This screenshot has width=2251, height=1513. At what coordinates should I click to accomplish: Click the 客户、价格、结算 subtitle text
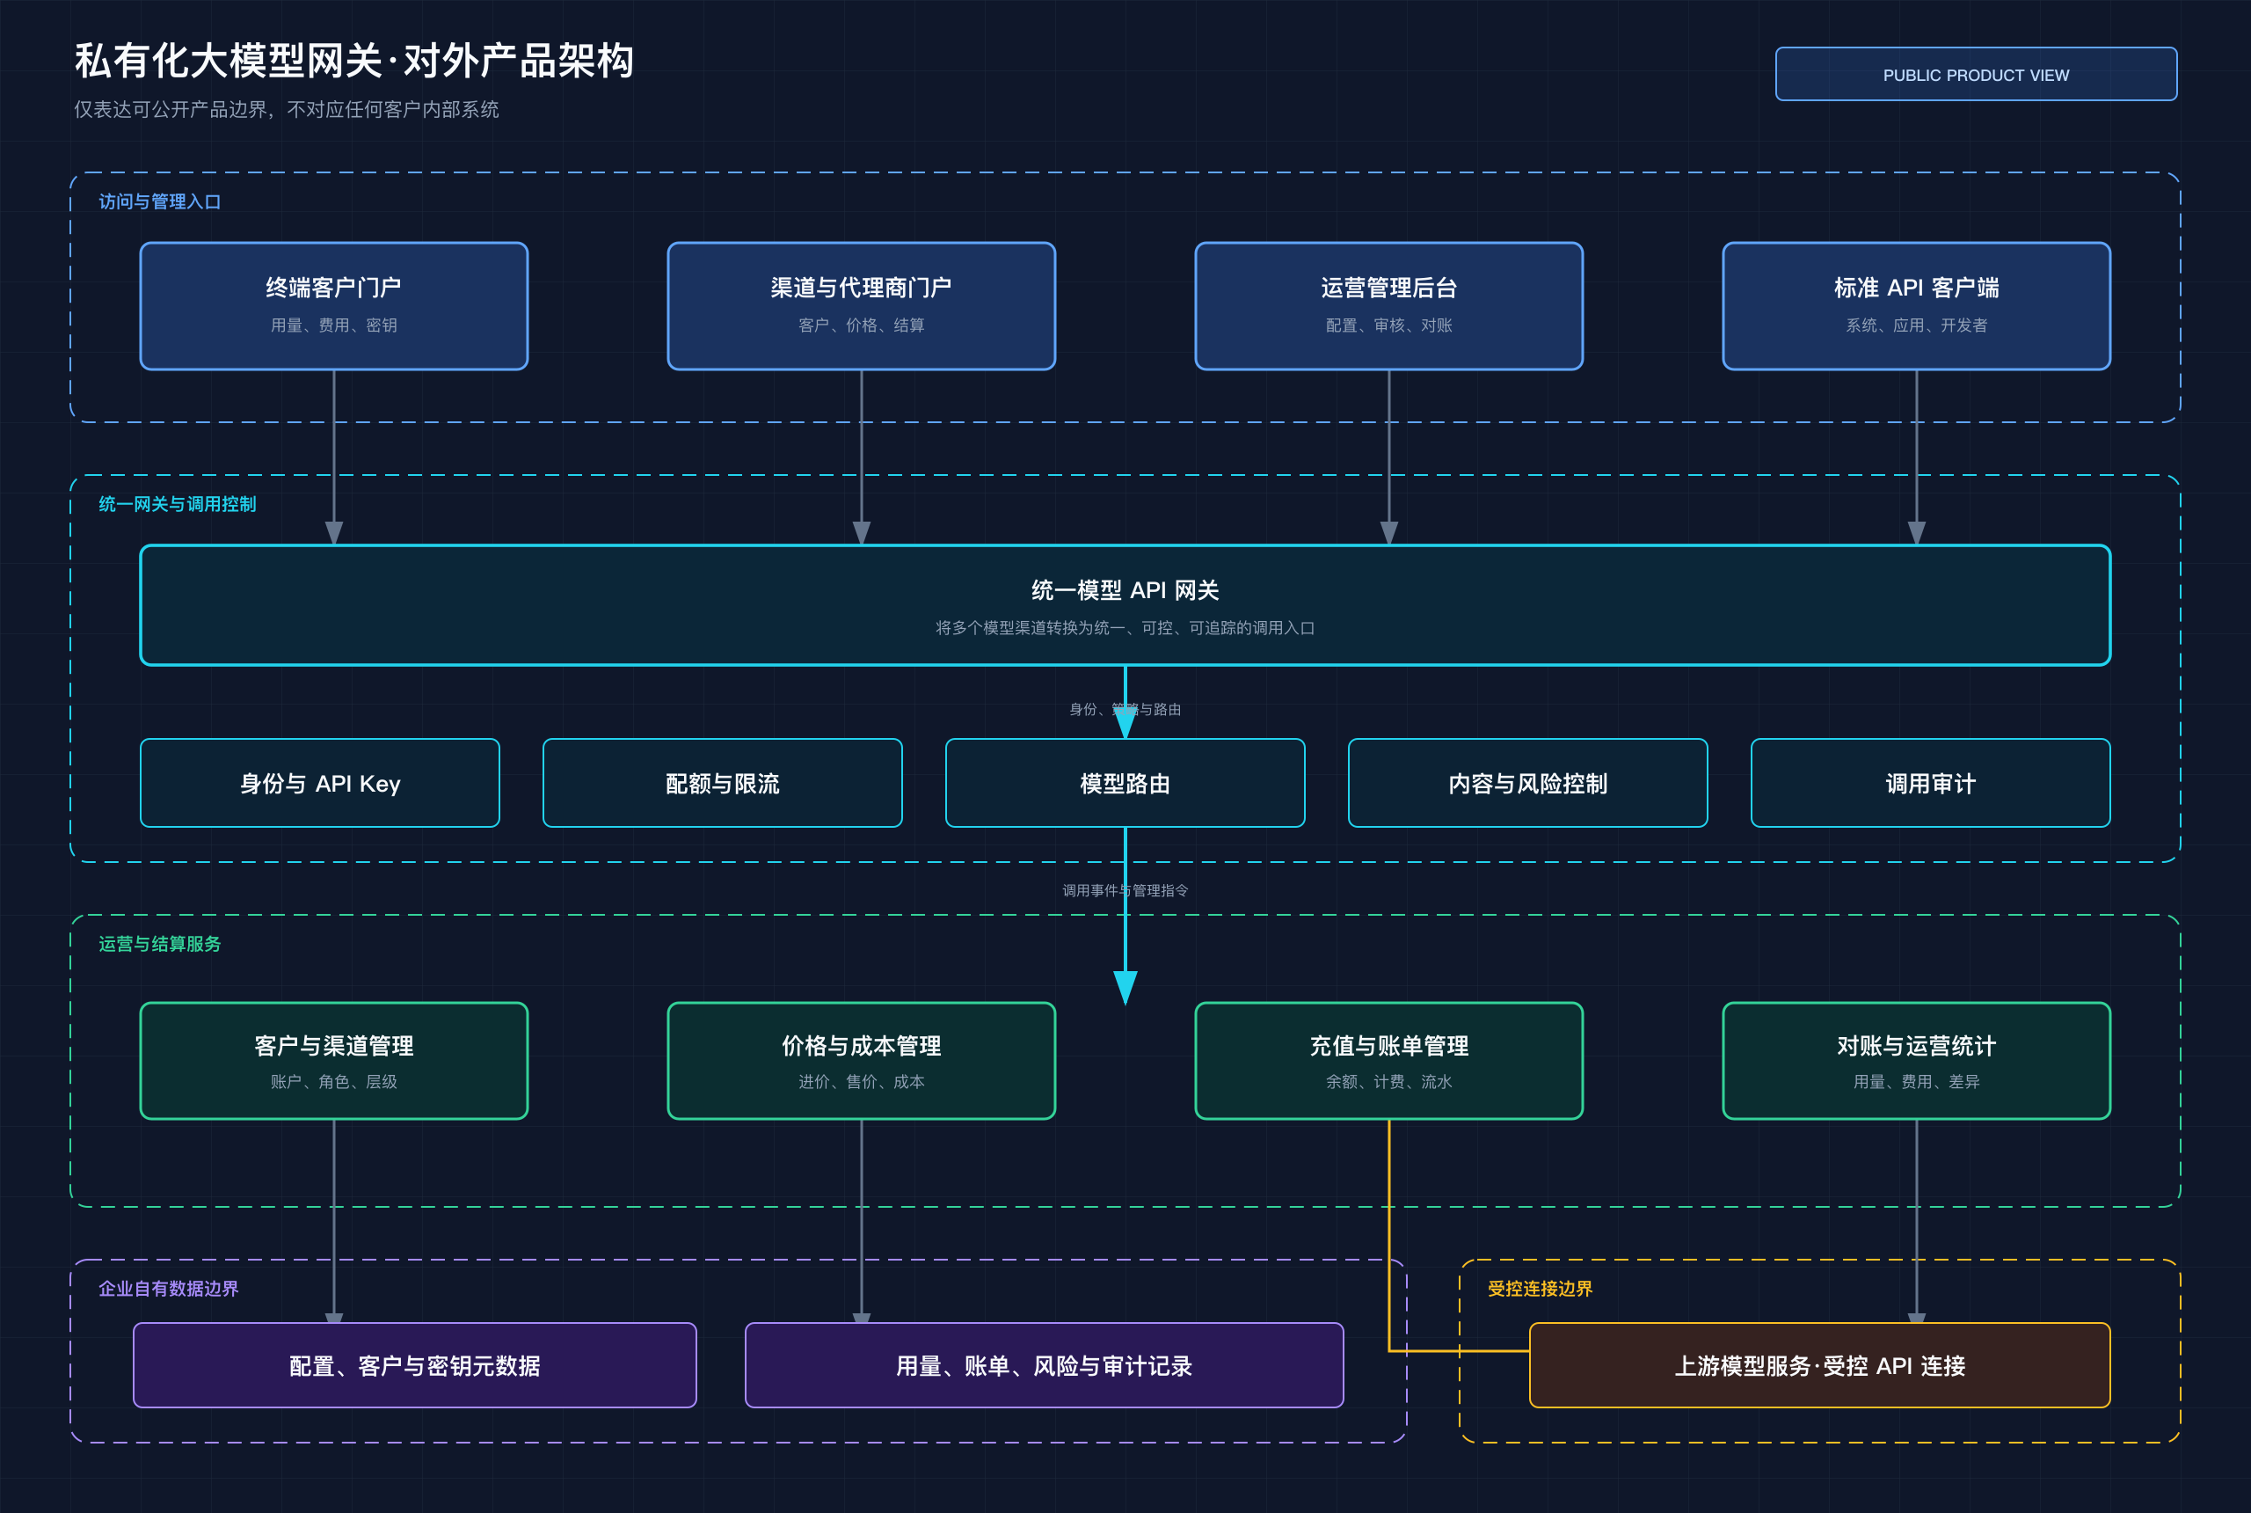click(x=861, y=325)
